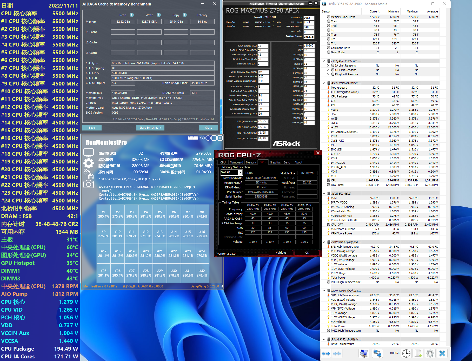Click RunMemtestPro camera screenshot icon
Image resolution: width=472 pixels, height=361 pixels.
[x=89, y=184]
